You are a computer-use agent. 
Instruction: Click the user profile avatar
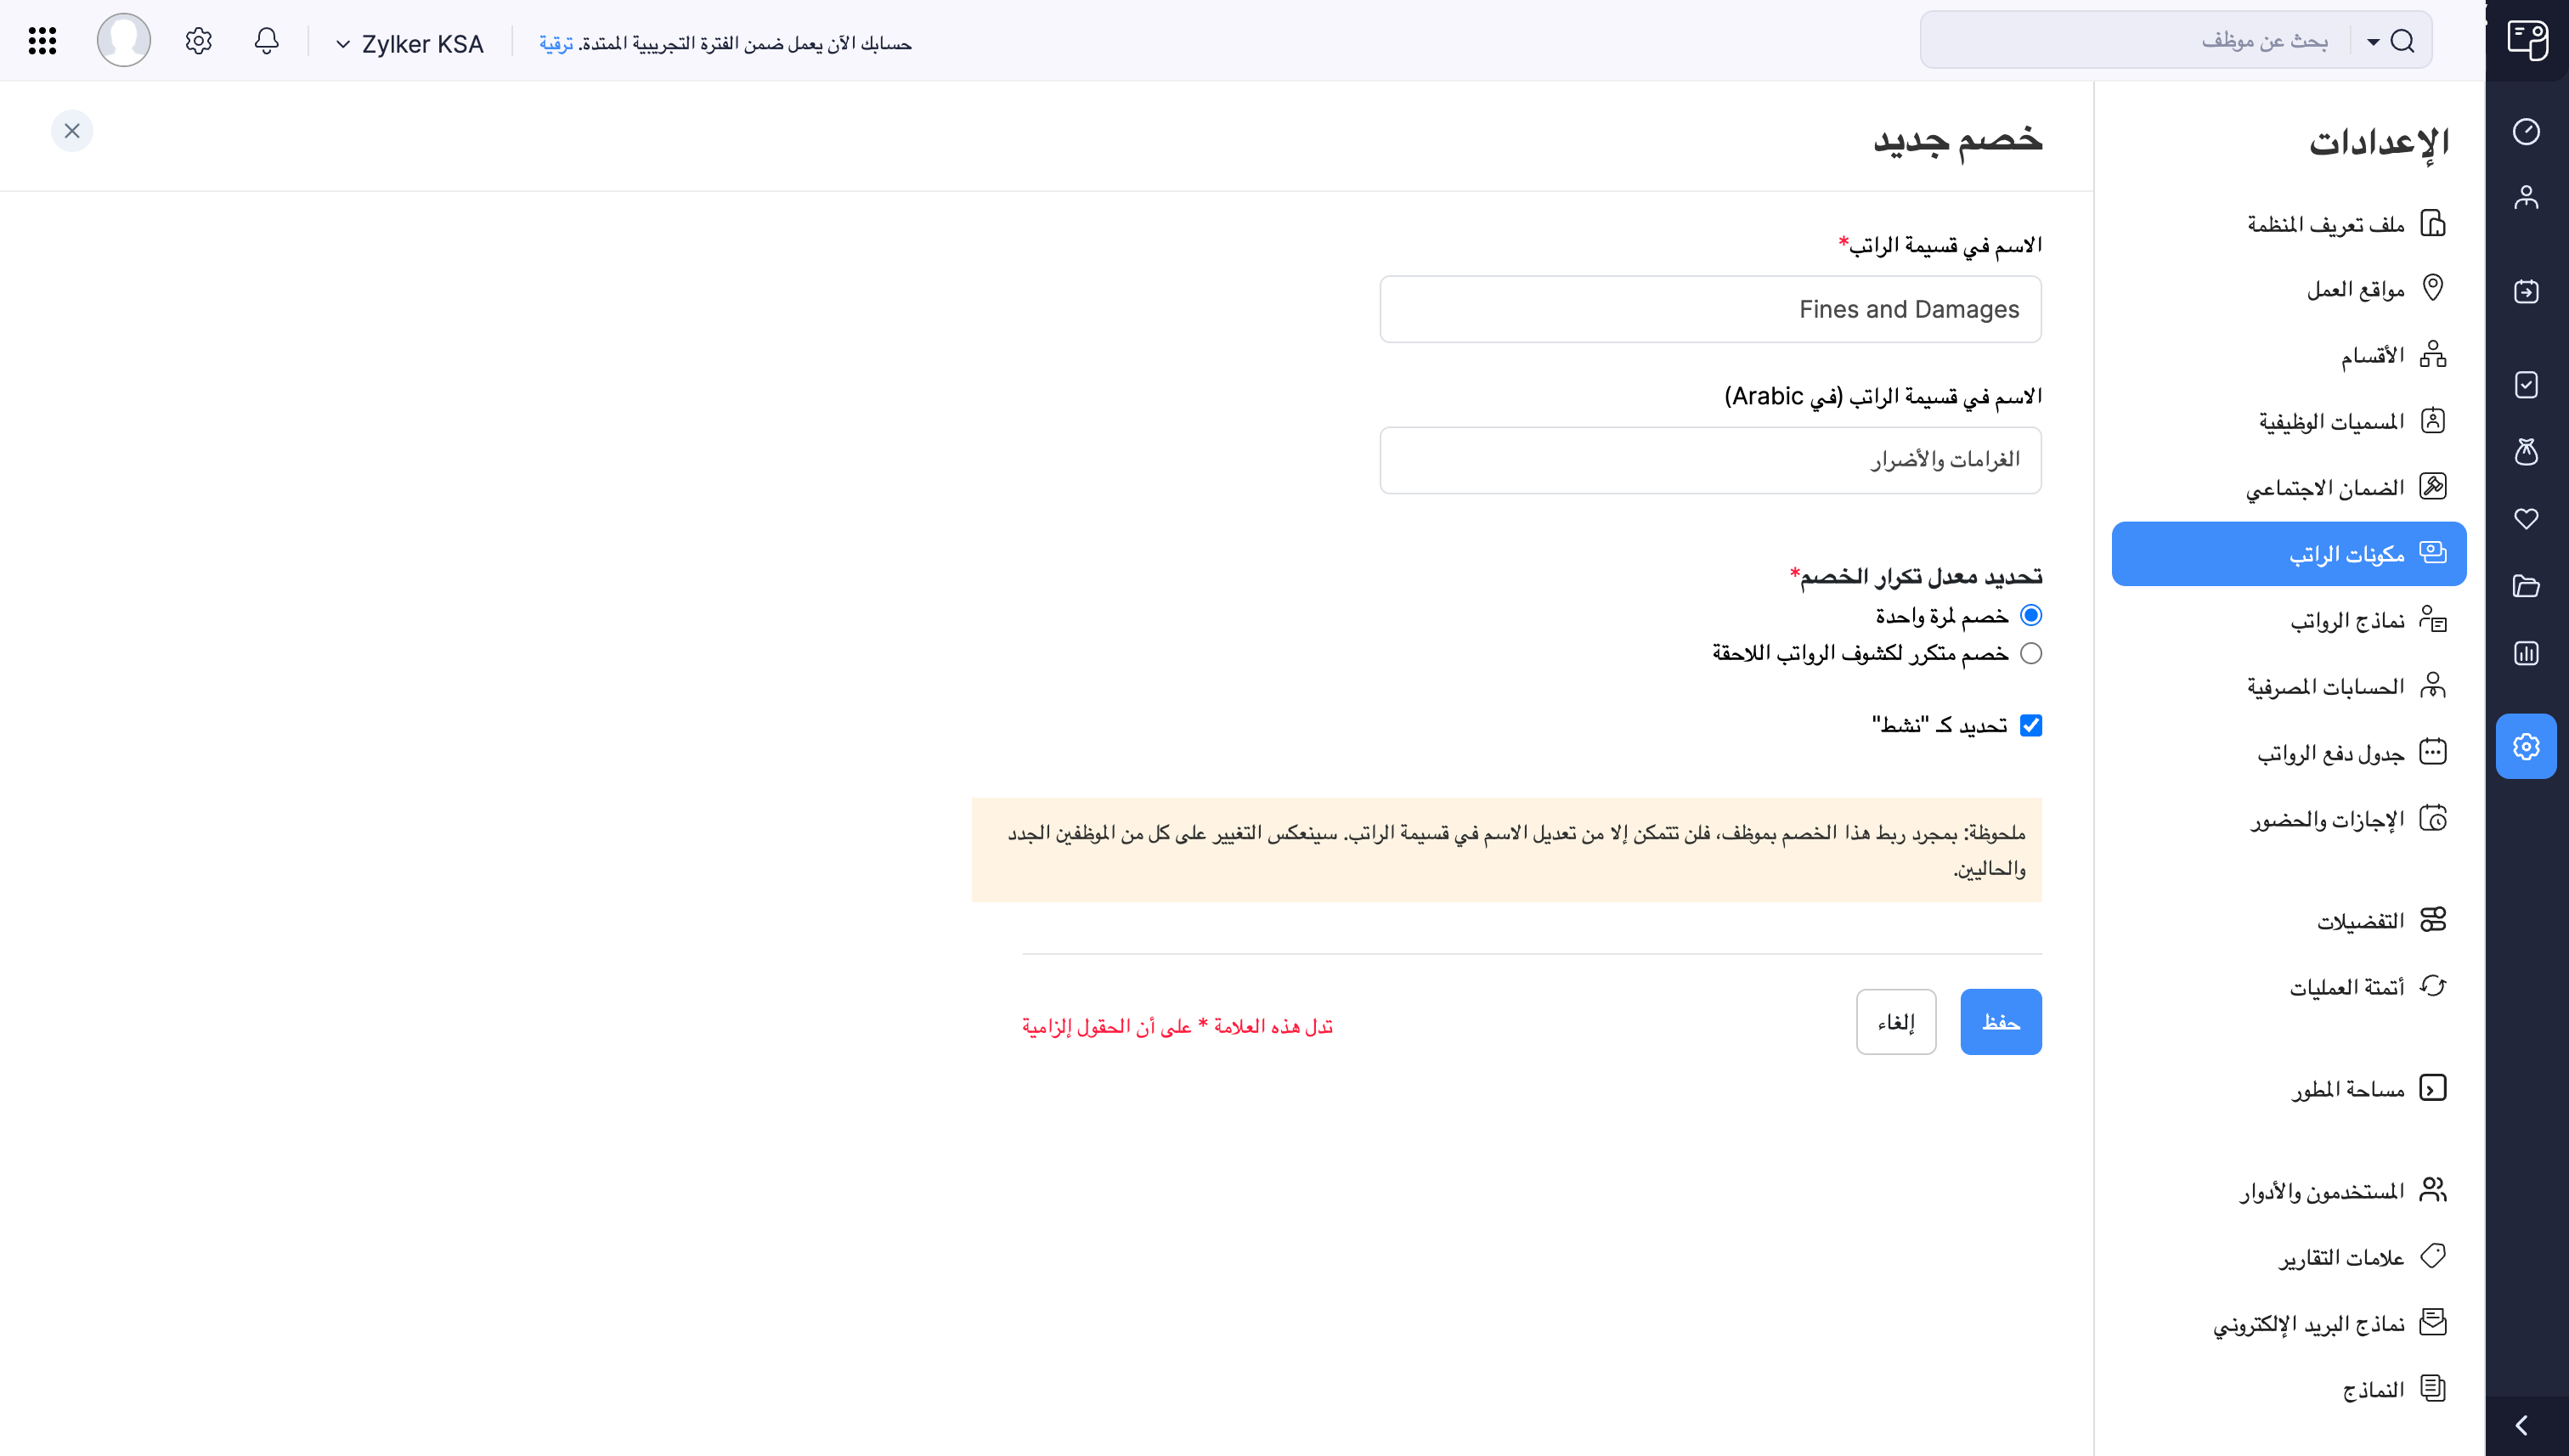(124, 40)
